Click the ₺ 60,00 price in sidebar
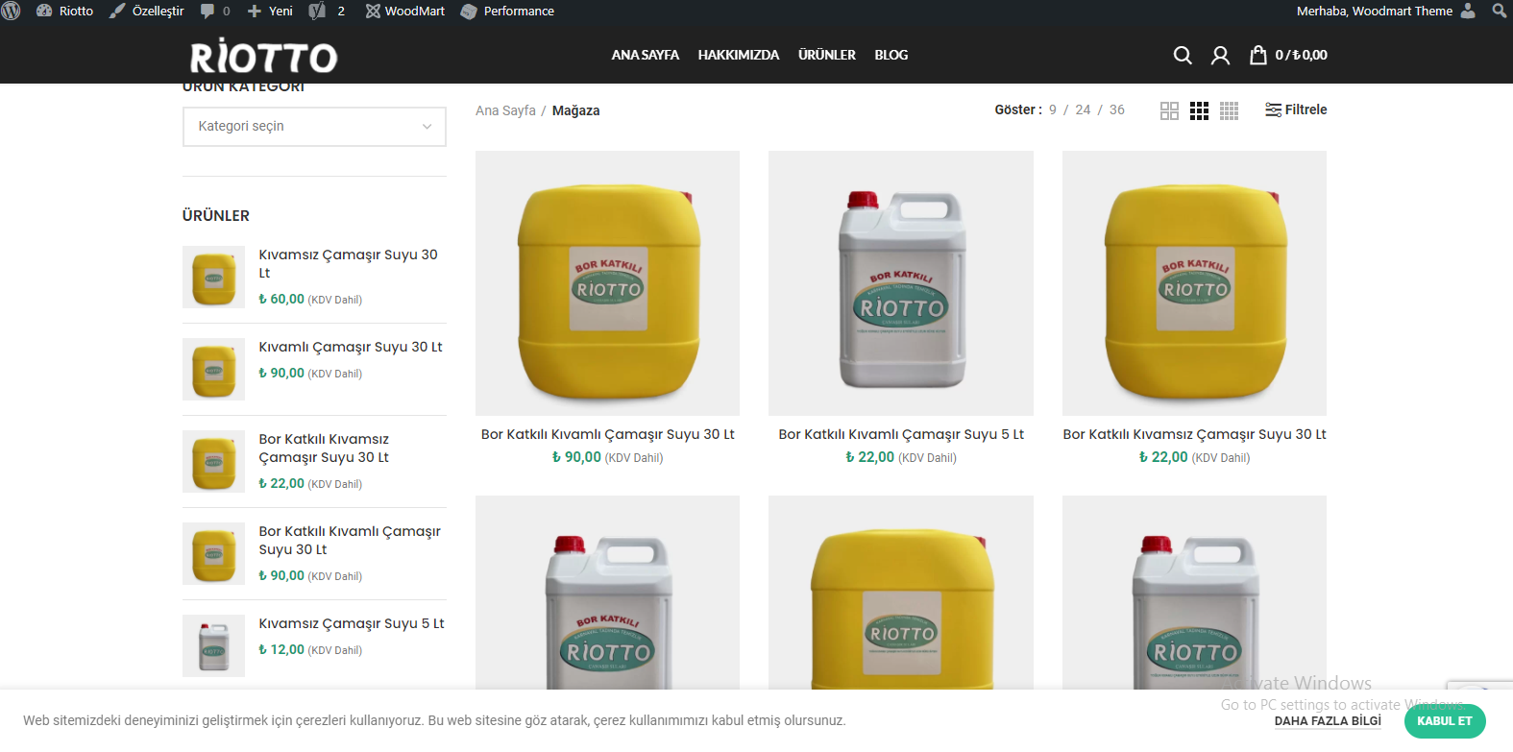 (x=281, y=299)
